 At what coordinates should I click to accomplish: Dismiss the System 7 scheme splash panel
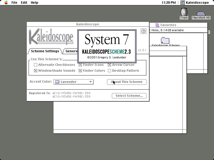107,46
